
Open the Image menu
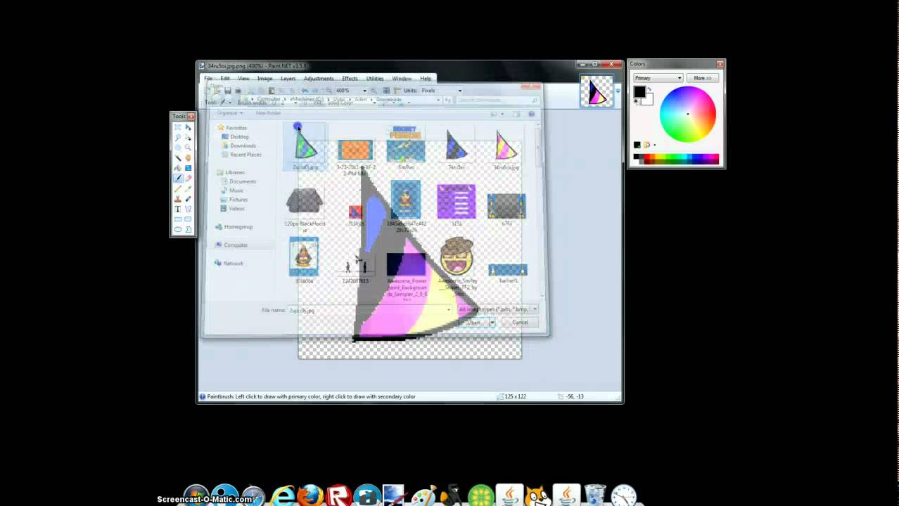click(x=264, y=78)
